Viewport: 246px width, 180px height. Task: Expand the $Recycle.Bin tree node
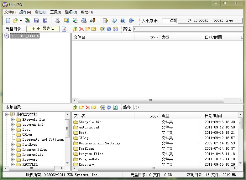[13, 119]
